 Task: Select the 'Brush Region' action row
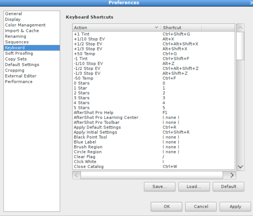coord(154,147)
